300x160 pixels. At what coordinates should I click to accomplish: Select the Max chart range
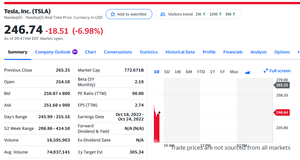(x=234, y=72)
